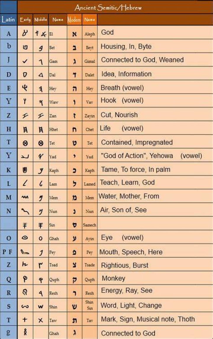Click the Modern column header
Viewport: 213px width, 339px height.
tap(74, 20)
